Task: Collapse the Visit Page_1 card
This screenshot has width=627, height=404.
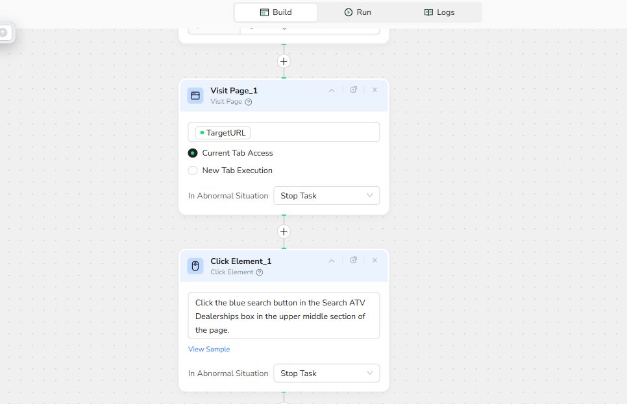Action: point(332,91)
